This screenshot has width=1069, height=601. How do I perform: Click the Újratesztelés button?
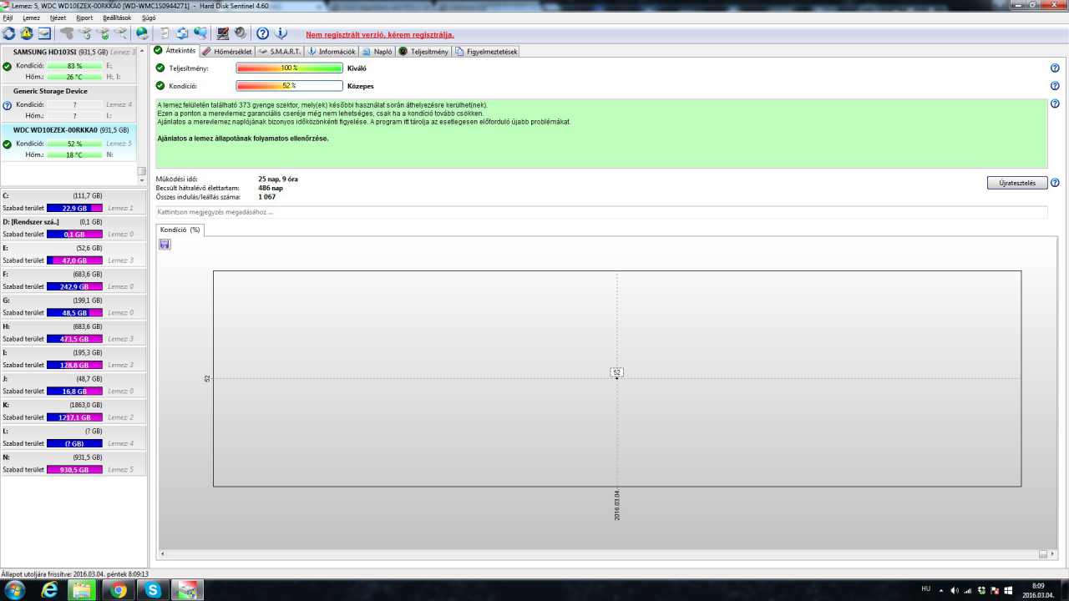point(1016,183)
